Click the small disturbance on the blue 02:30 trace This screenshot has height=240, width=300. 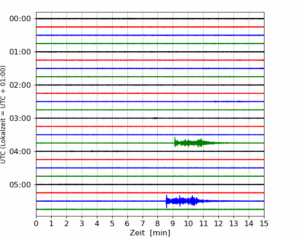click(x=216, y=102)
